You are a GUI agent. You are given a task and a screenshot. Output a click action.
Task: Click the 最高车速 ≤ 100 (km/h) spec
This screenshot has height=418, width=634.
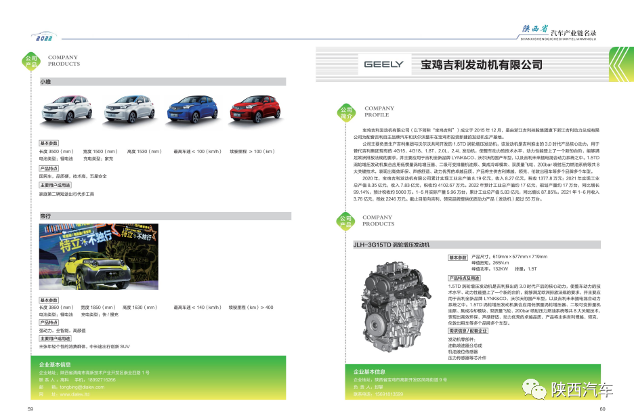[198, 152]
